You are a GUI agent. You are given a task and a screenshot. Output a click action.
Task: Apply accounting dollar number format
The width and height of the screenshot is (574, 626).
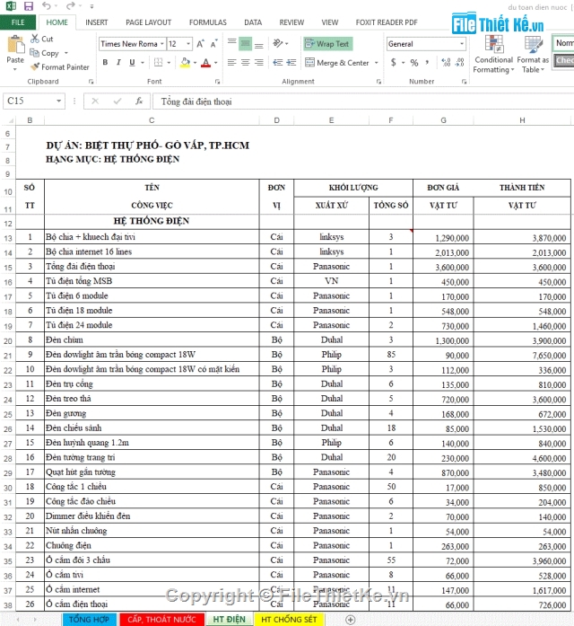pos(394,63)
